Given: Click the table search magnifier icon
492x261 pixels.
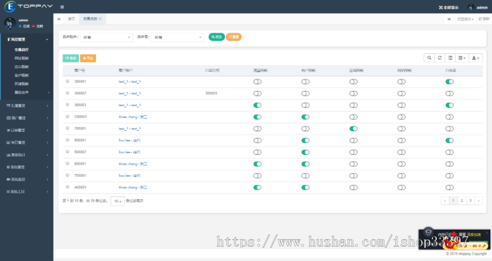Looking at the screenshot, I should [429, 57].
